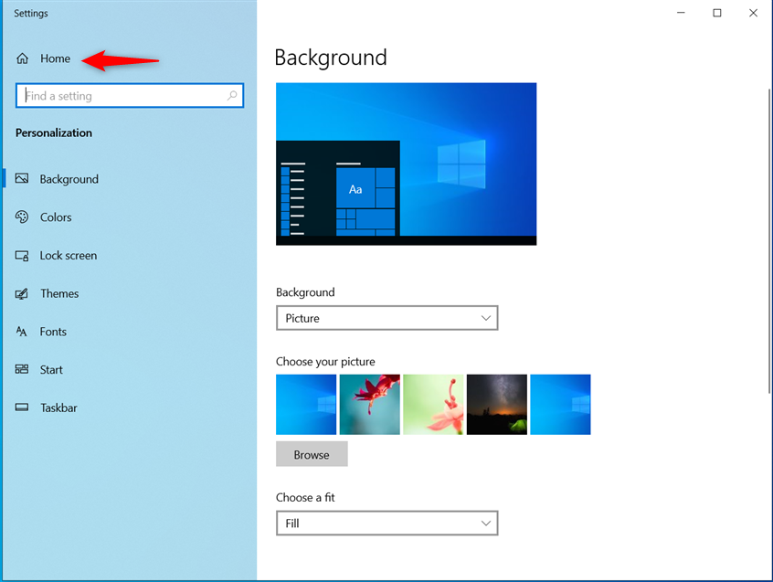
Task: Close the Settings window
Action: tap(753, 13)
